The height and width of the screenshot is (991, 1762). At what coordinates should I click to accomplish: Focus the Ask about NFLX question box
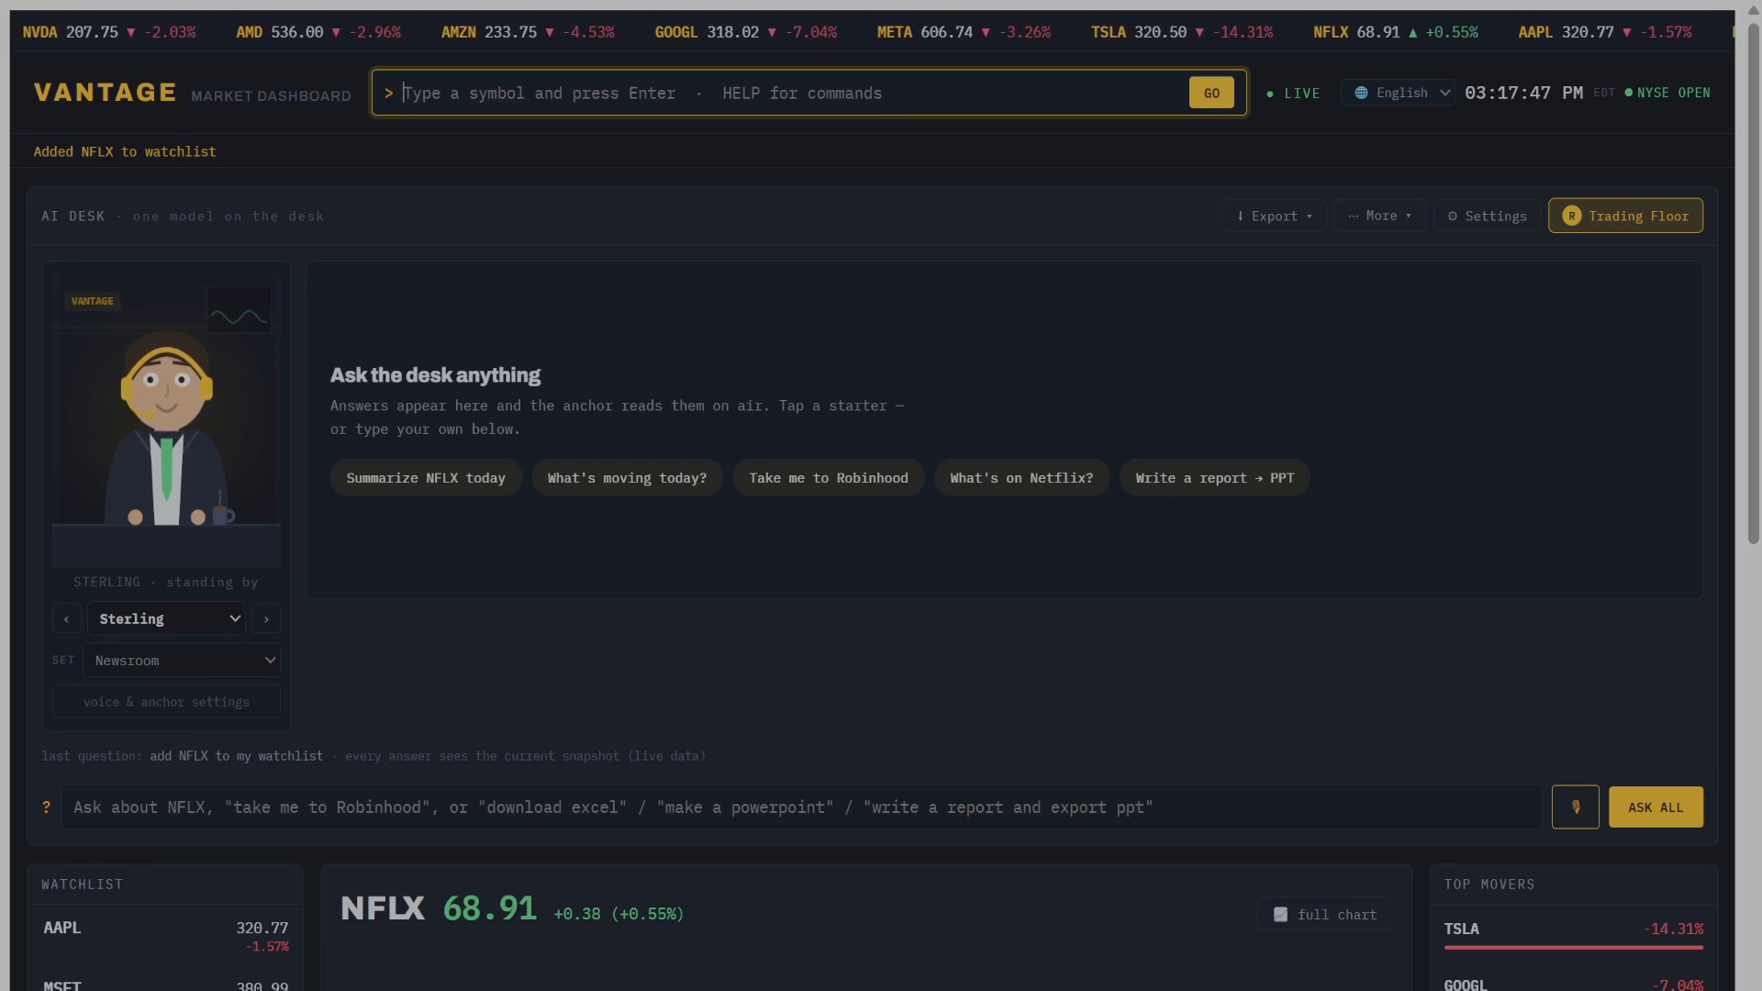[801, 807]
